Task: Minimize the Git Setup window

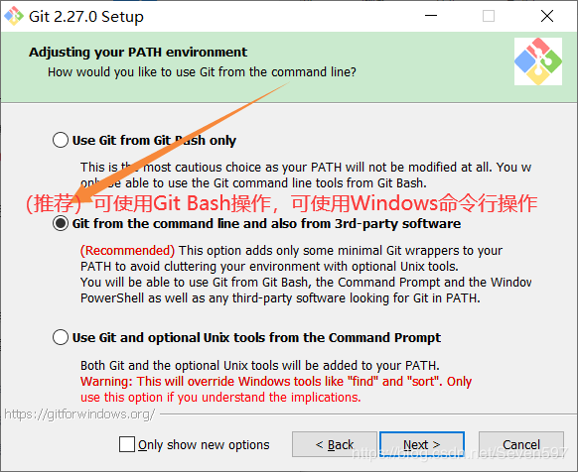Action: pyautogui.click(x=431, y=16)
